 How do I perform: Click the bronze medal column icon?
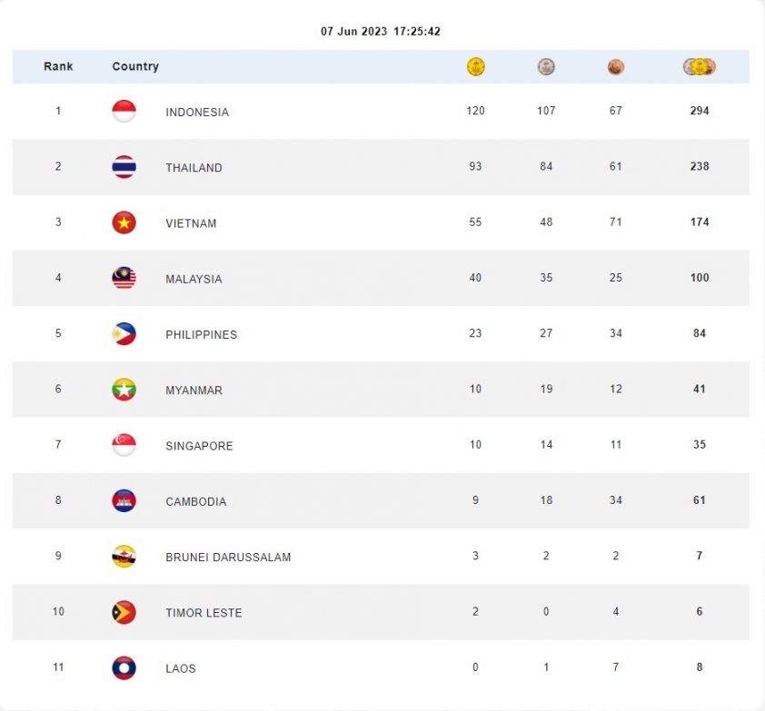pyautogui.click(x=616, y=67)
